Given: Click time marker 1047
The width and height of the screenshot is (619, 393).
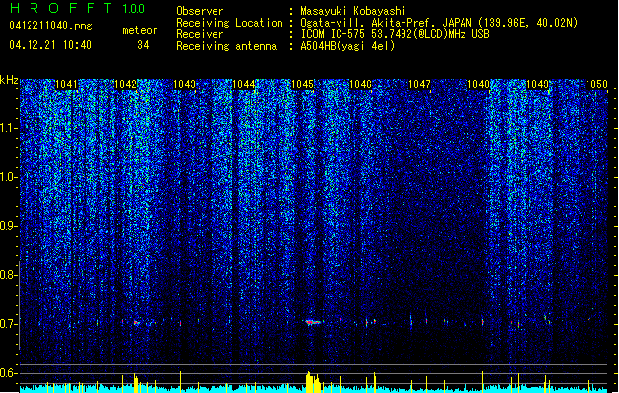Looking at the screenshot, I should tap(419, 84).
